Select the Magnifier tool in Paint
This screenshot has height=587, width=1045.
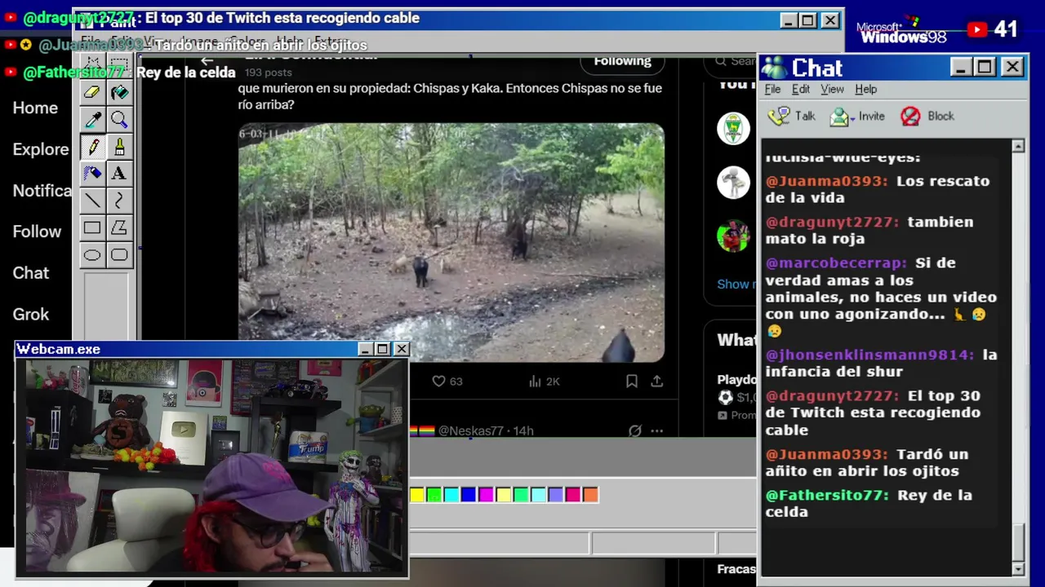click(x=119, y=120)
